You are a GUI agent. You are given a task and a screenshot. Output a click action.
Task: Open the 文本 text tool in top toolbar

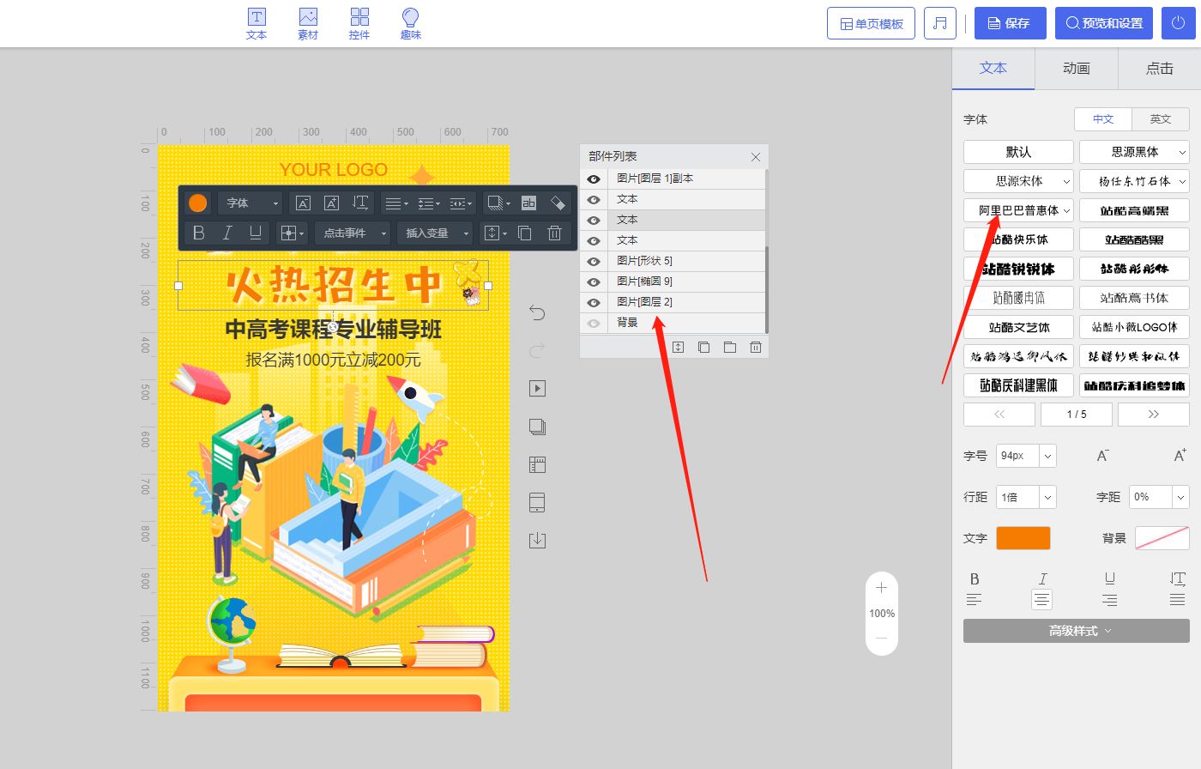(256, 24)
